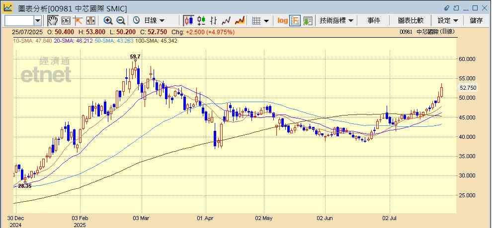
Task: Click the 02 Jul date label
Action: [x=390, y=218]
